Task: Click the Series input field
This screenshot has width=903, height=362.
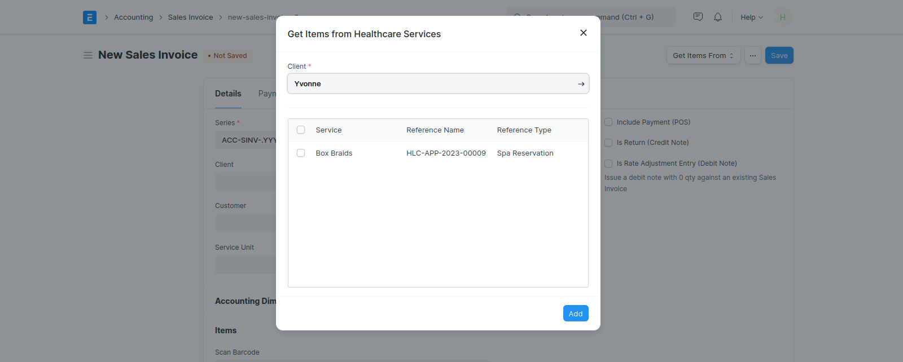Action: point(246,140)
